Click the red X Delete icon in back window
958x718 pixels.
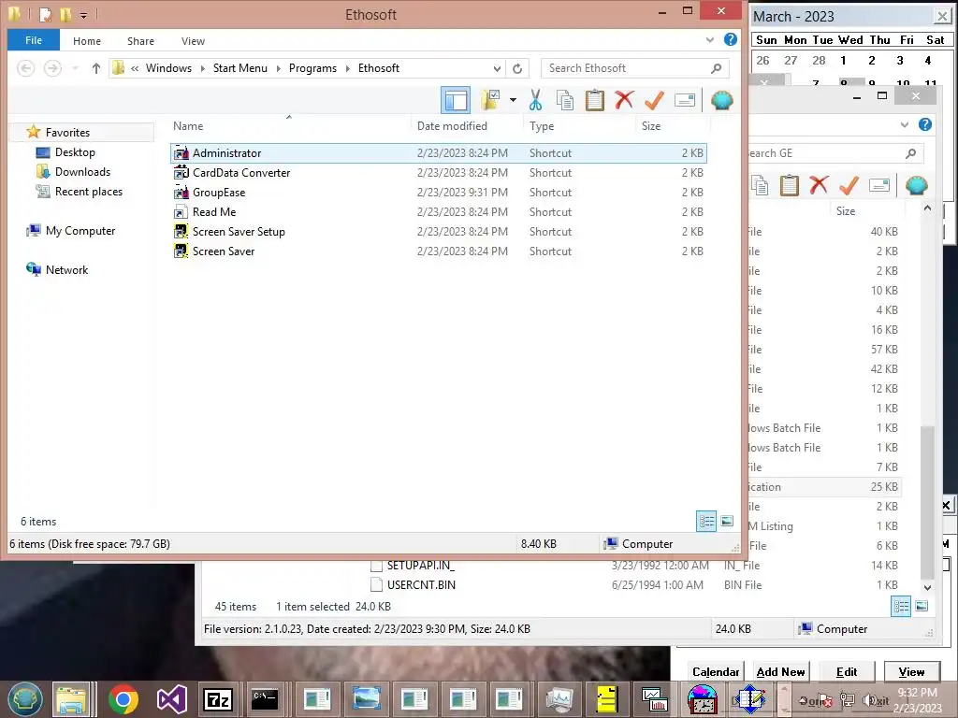(x=819, y=184)
